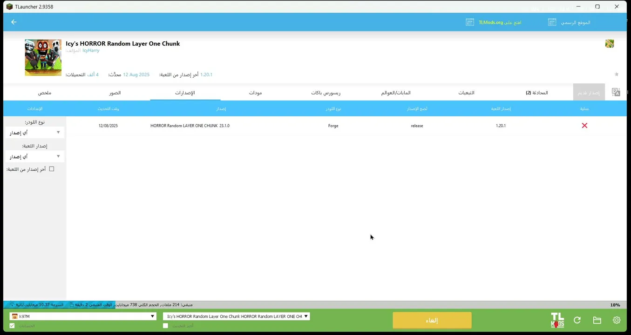Click the refresh icon
This screenshot has height=335, width=631.
(x=577, y=320)
